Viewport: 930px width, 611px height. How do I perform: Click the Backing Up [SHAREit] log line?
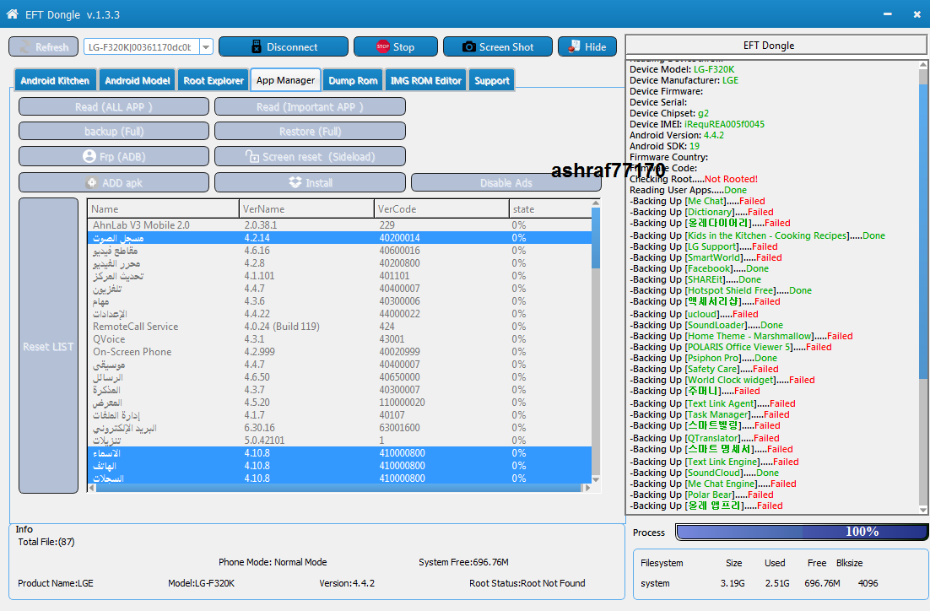695,279
